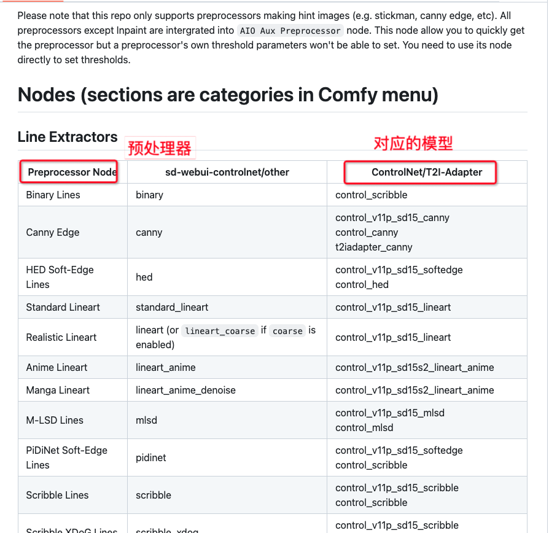Select the HED Soft-Edge Lines cell
549x533 pixels.
click(x=60, y=277)
